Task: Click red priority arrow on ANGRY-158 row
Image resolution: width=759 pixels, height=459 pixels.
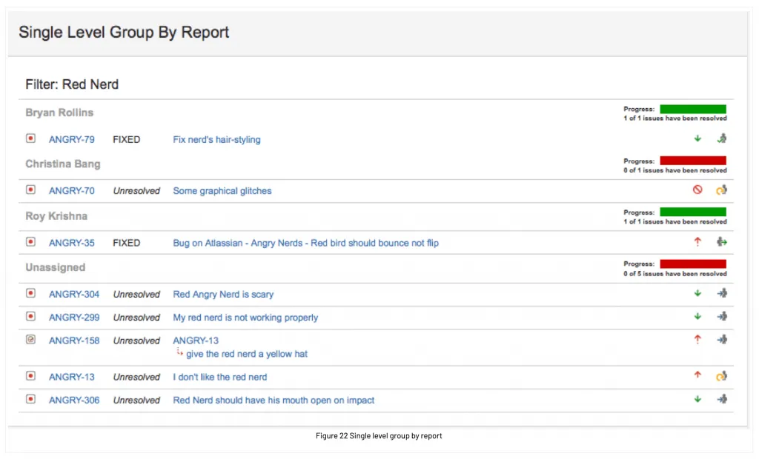Action: click(697, 340)
